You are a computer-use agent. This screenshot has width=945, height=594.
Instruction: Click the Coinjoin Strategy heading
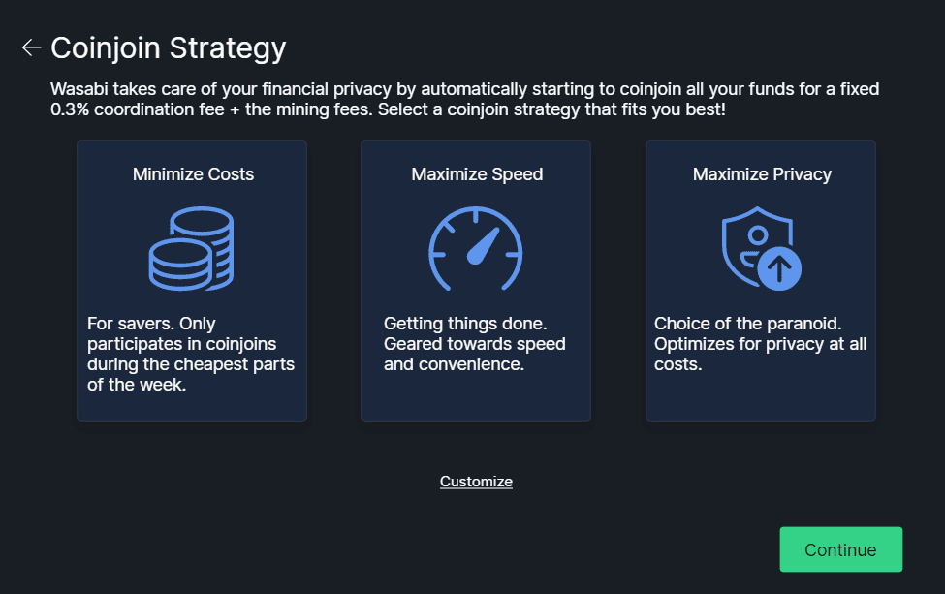point(169,47)
